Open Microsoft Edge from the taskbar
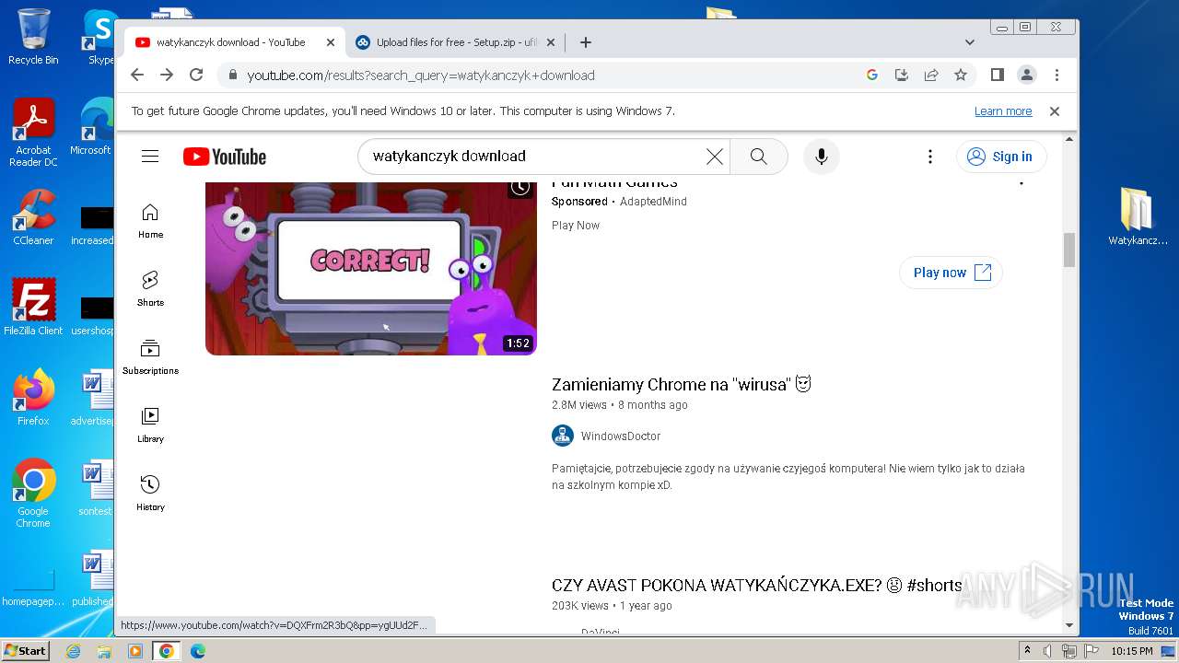Screen dimensions: 1179x663 (197, 651)
